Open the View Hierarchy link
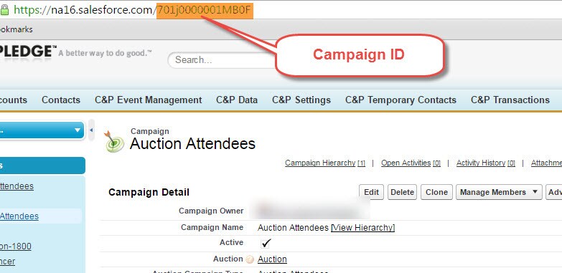562x273 pixels. click(x=362, y=228)
